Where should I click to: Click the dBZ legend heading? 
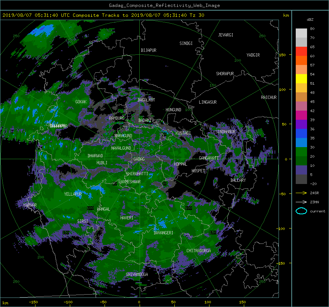pyautogui.click(x=310, y=20)
